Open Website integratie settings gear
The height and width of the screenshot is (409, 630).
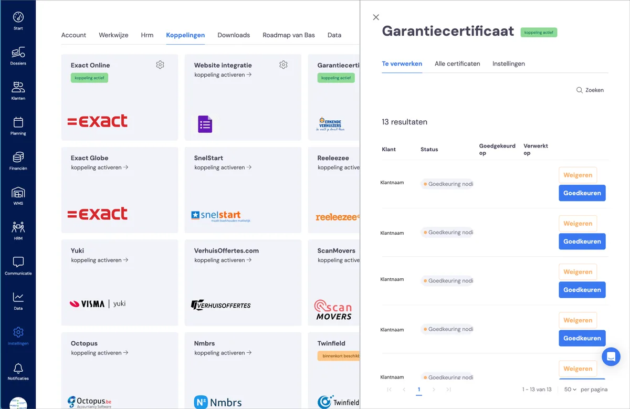coord(283,65)
